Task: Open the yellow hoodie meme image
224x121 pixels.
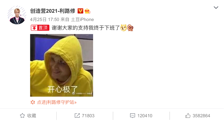Action: coord(62,65)
